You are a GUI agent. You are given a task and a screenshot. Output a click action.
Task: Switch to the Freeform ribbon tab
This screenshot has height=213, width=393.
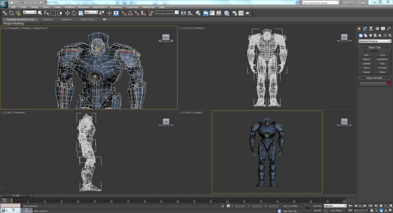tap(48, 19)
